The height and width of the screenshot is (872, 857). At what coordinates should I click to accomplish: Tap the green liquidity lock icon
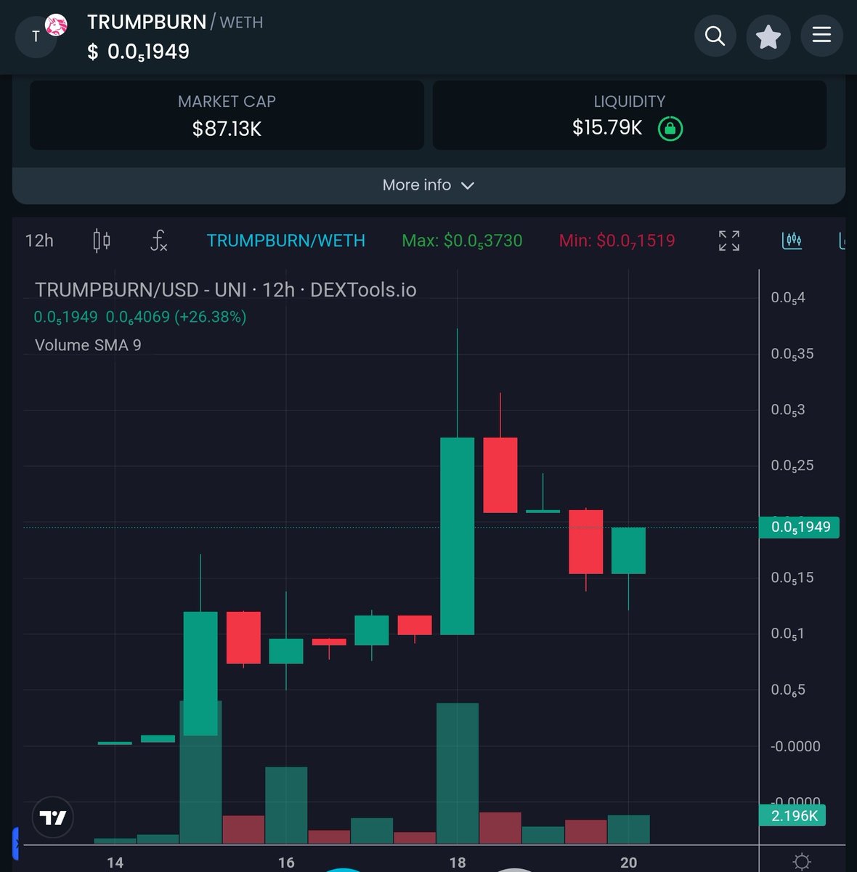tap(670, 129)
